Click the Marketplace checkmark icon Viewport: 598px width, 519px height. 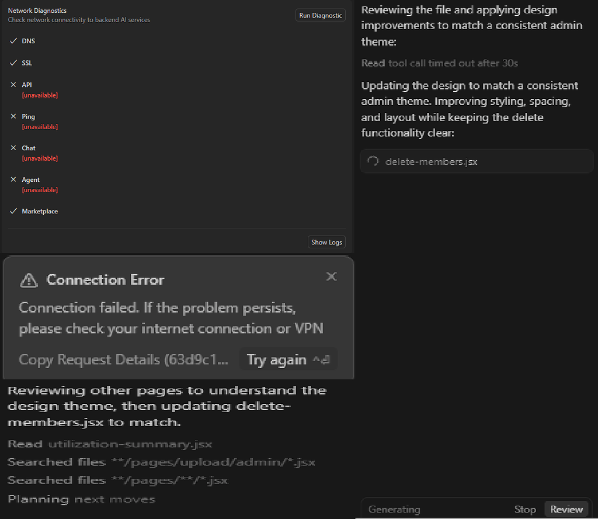pos(13,211)
